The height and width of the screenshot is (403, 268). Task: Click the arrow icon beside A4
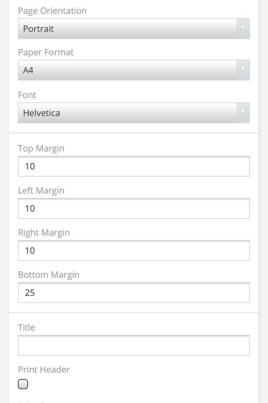[243, 70]
